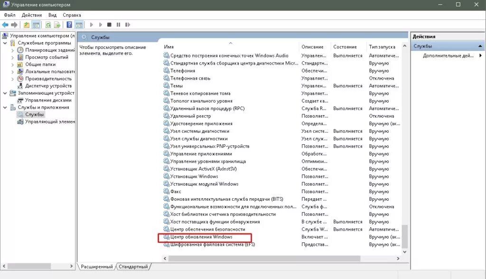The width and height of the screenshot is (486, 279).
Task: Click the Планировщик заданий clock icon
Action: pos(20,50)
